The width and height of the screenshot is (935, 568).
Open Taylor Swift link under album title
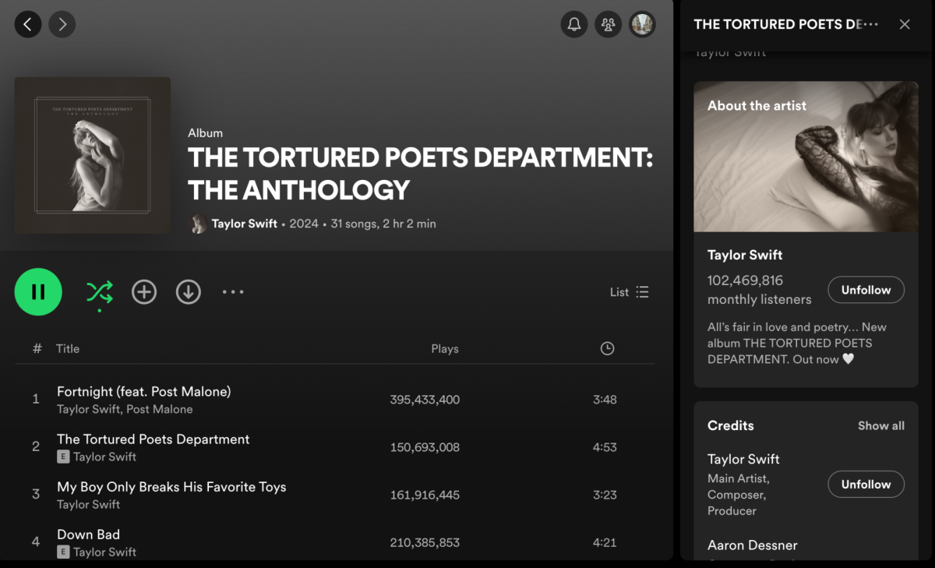pos(245,224)
